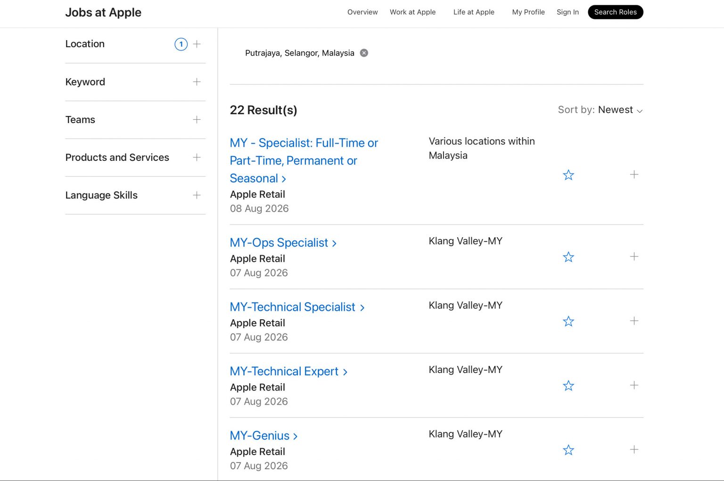Expand the MY-Genius listing details
Image resolution: width=724 pixels, height=481 pixels.
click(x=634, y=449)
